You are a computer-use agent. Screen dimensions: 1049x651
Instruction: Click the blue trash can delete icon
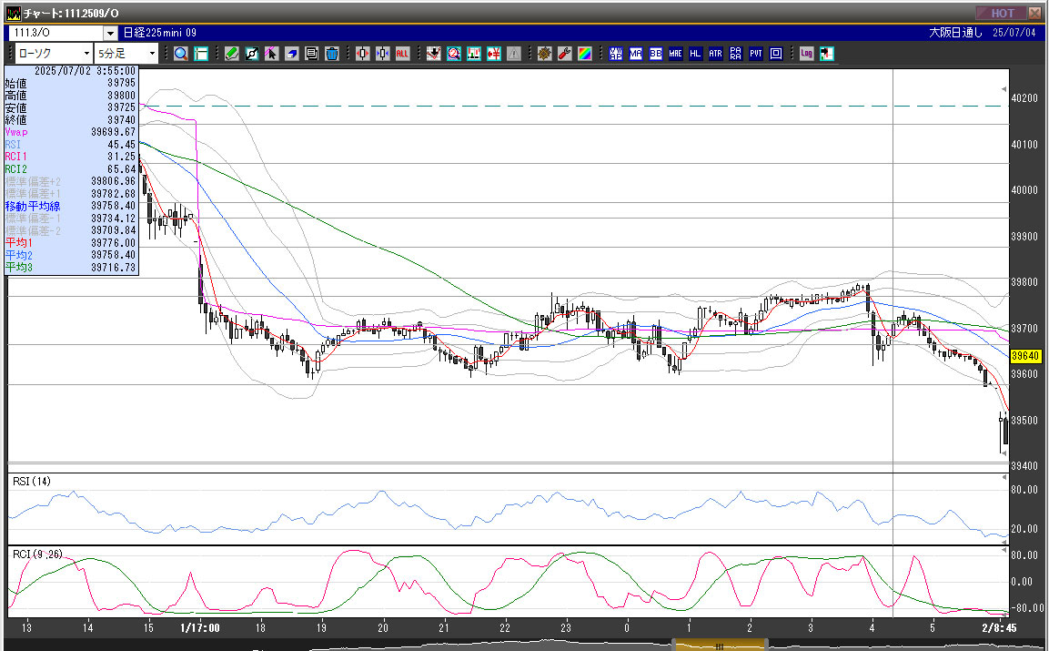(x=331, y=54)
